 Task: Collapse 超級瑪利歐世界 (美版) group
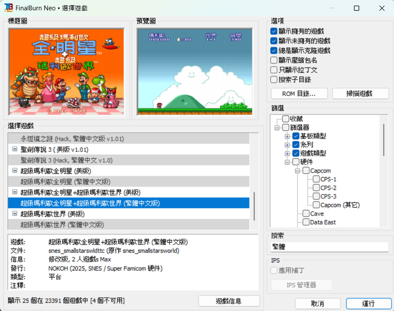click(15, 214)
